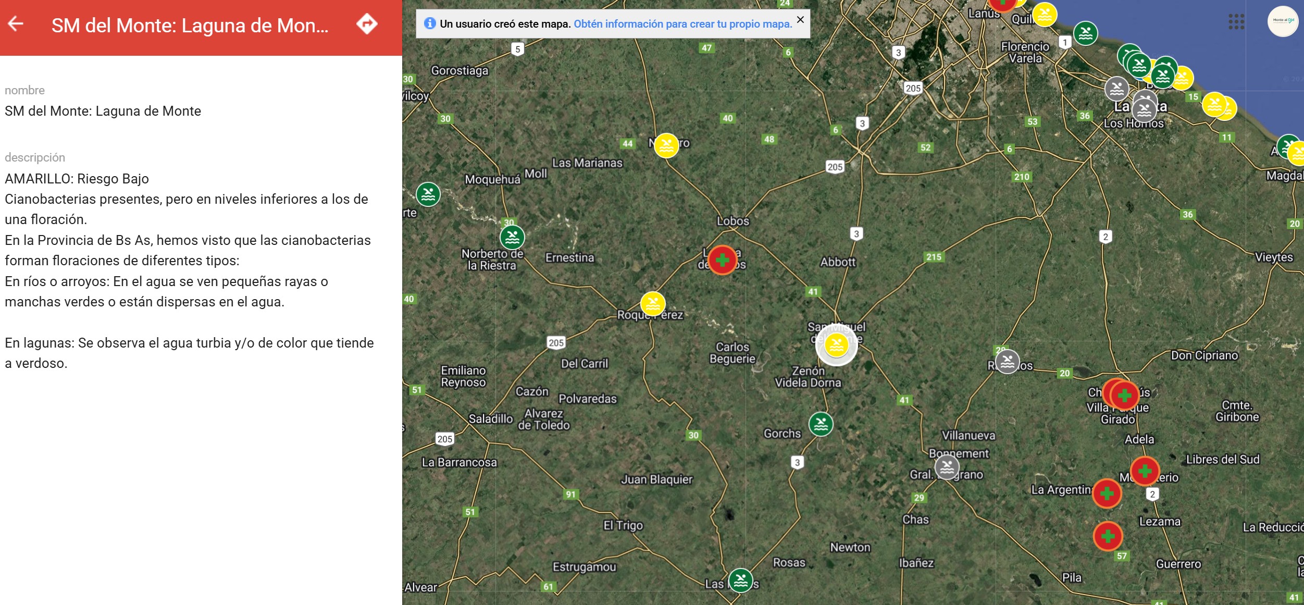Select the yellow swimmer marker near Roque Pérez

[x=653, y=304]
